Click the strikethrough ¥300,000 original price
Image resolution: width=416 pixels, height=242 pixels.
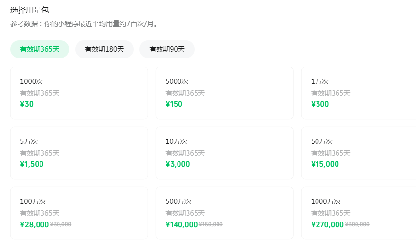[357, 225]
